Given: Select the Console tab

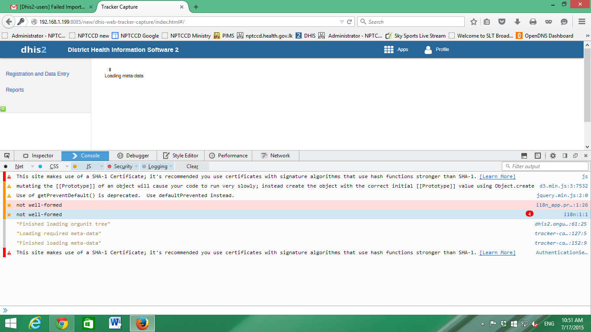Looking at the screenshot, I should 85,156.
